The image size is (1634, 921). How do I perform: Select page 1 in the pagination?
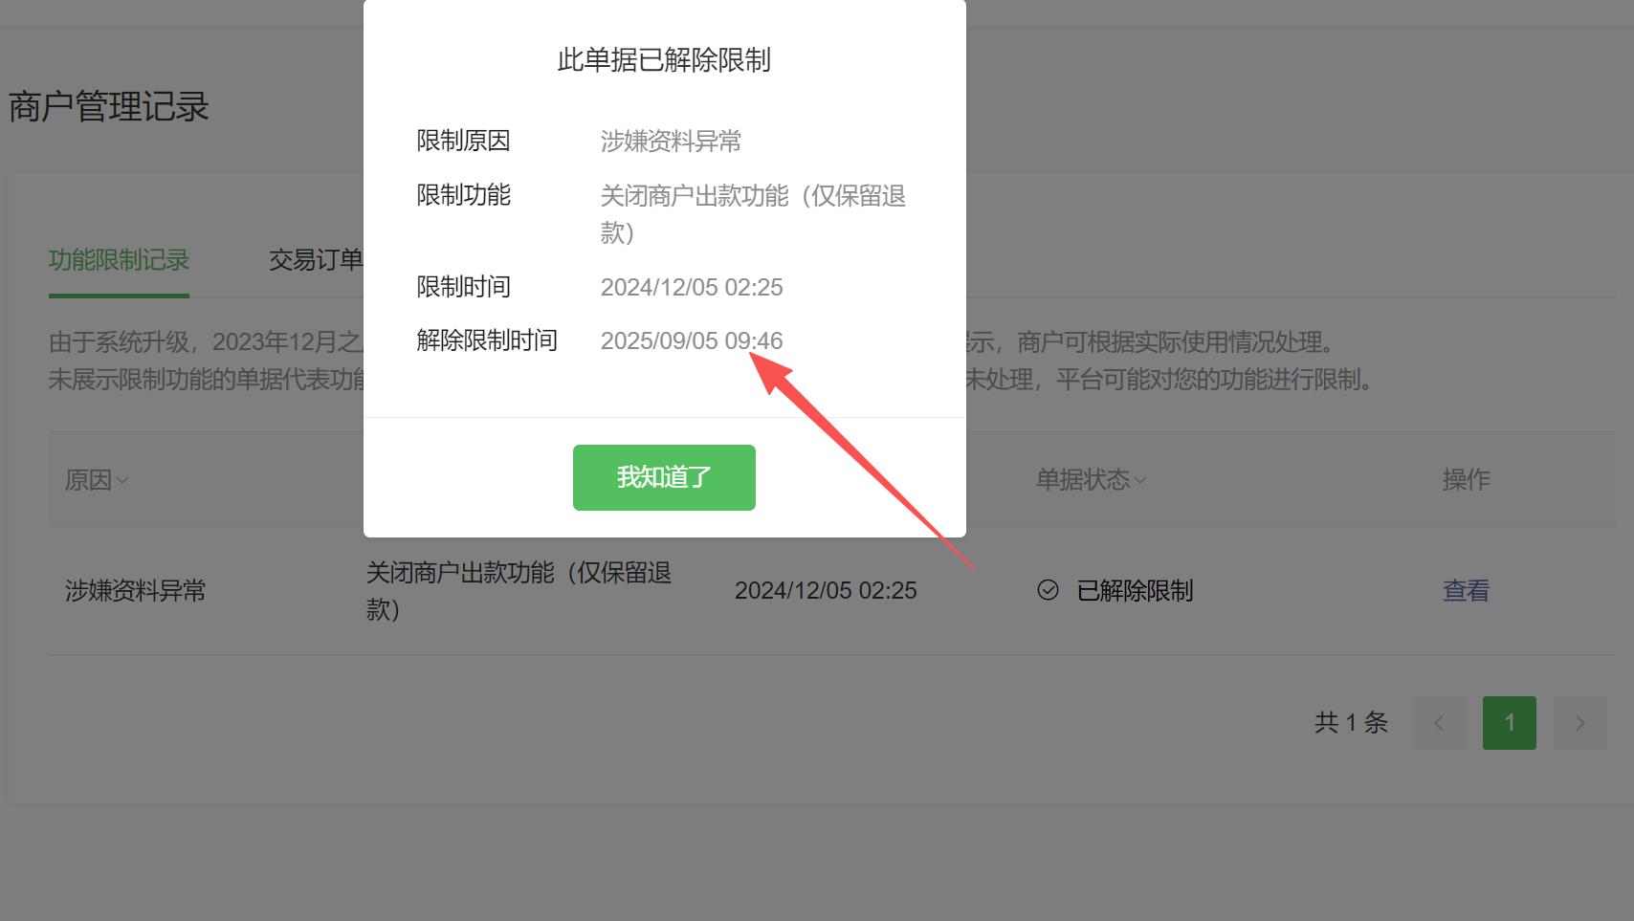(x=1510, y=723)
